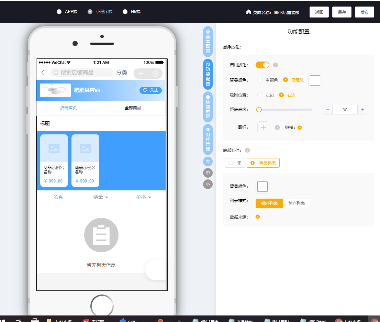The image size is (380, 322).
Task: Toggle the 启用按钮 switch off
Action: click(262, 65)
